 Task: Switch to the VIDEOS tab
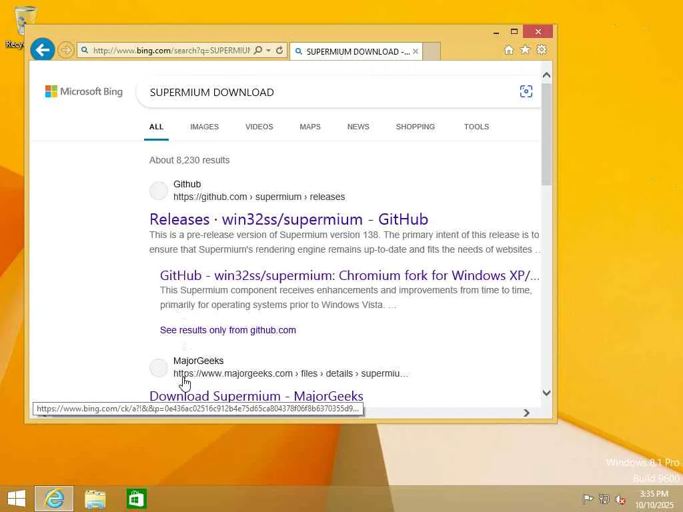[259, 127]
